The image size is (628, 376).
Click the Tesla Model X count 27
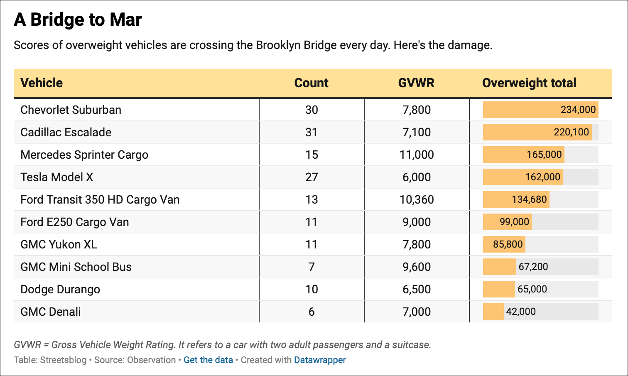tap(312, 177)
